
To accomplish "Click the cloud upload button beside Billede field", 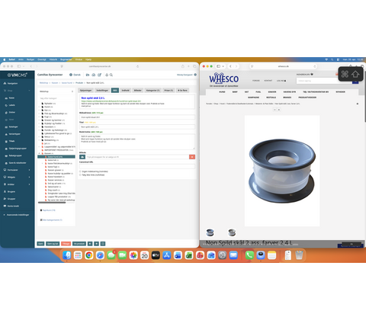I will tap(82, 157).
